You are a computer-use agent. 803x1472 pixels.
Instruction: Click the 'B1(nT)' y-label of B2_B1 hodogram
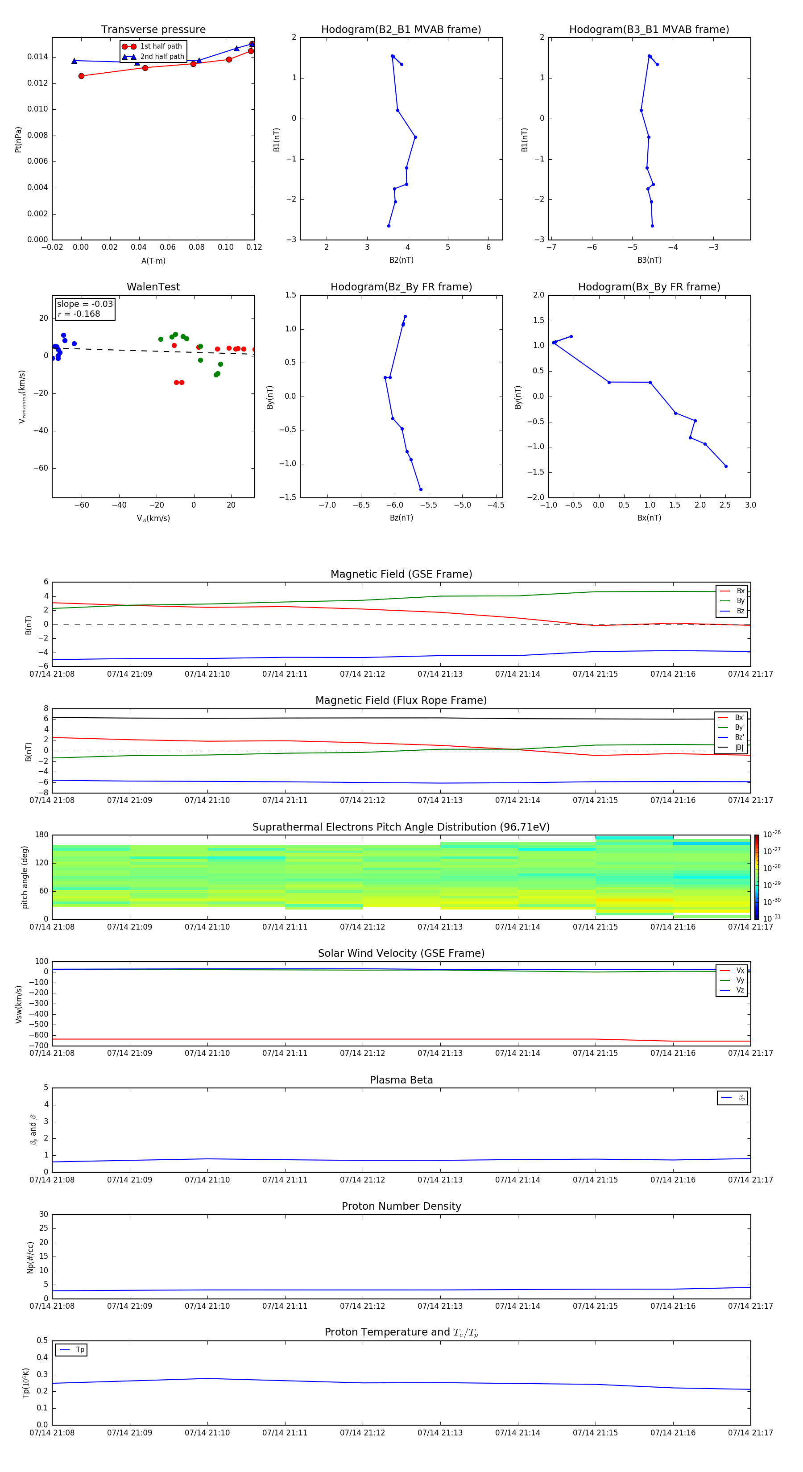pyautogui.click(x=277, y=139)
